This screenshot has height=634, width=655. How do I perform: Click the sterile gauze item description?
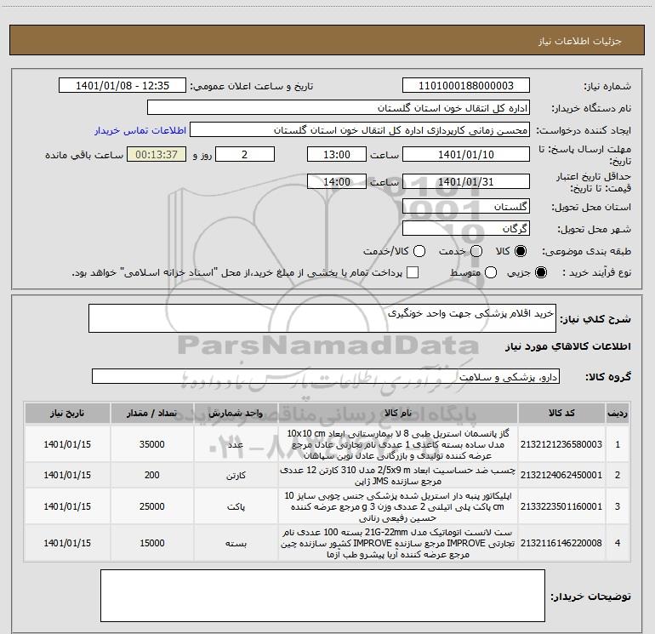(x=398, y=444)
